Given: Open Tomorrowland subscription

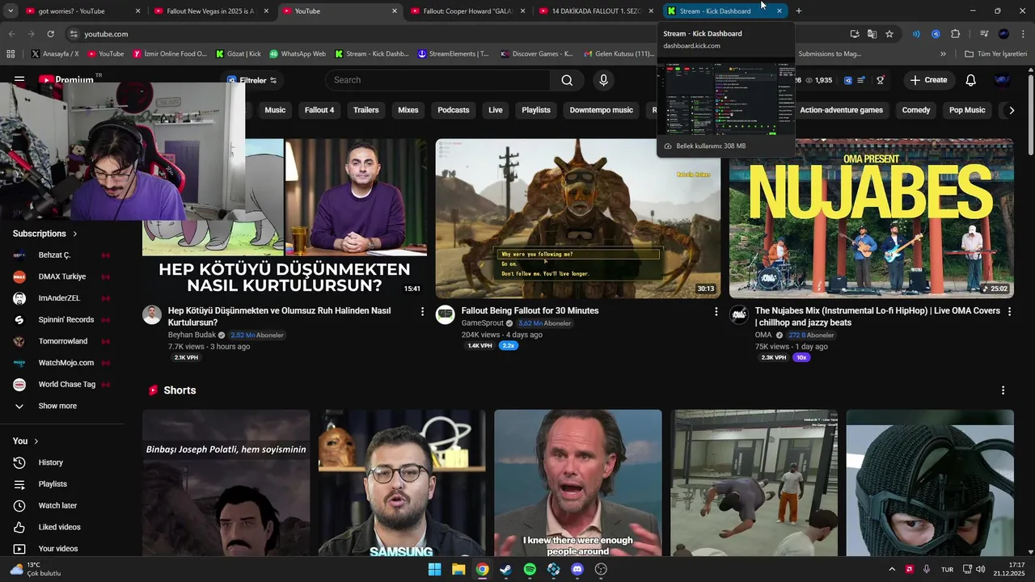Looking at the screenshot, I should coord(63,341).
